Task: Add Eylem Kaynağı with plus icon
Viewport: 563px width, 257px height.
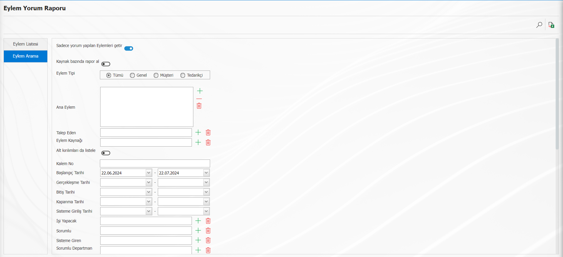Action: click(198, 142)
